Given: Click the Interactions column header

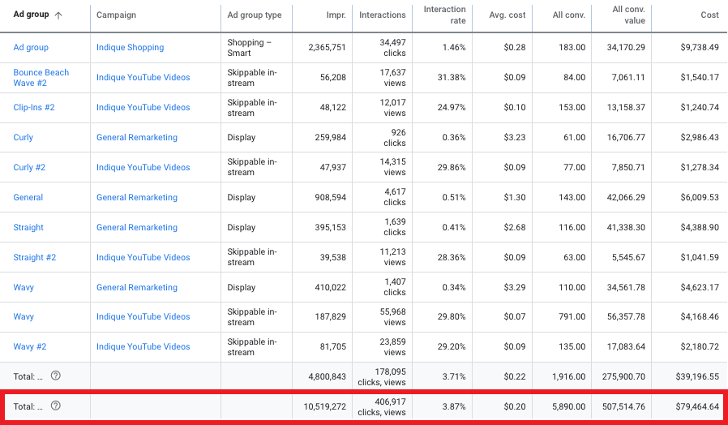Looking at the screenshot, I should pos(383,15).
